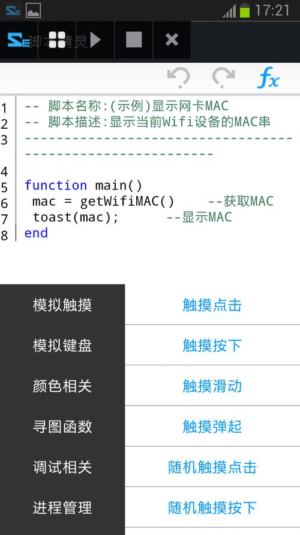Tap the SE logo in floating toolbar

point(19,40)
